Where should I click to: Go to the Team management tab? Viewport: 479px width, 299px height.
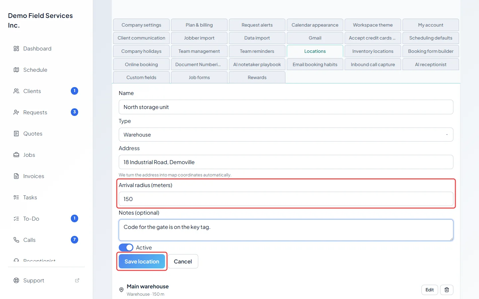[199, 51]
